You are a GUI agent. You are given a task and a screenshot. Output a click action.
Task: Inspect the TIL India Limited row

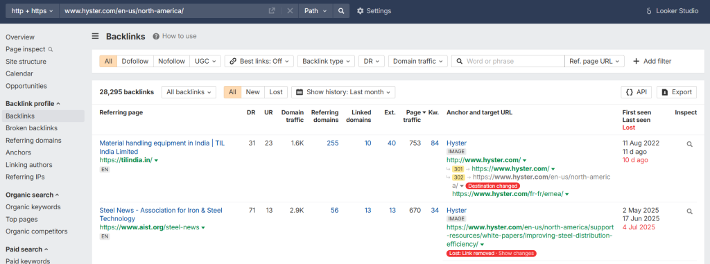pos(690,144)
